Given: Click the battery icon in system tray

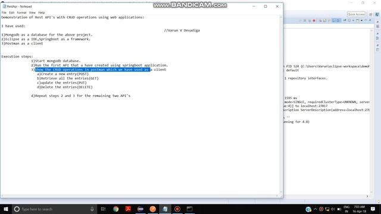Looking at the screenshot, I should [x=339, y=209].
